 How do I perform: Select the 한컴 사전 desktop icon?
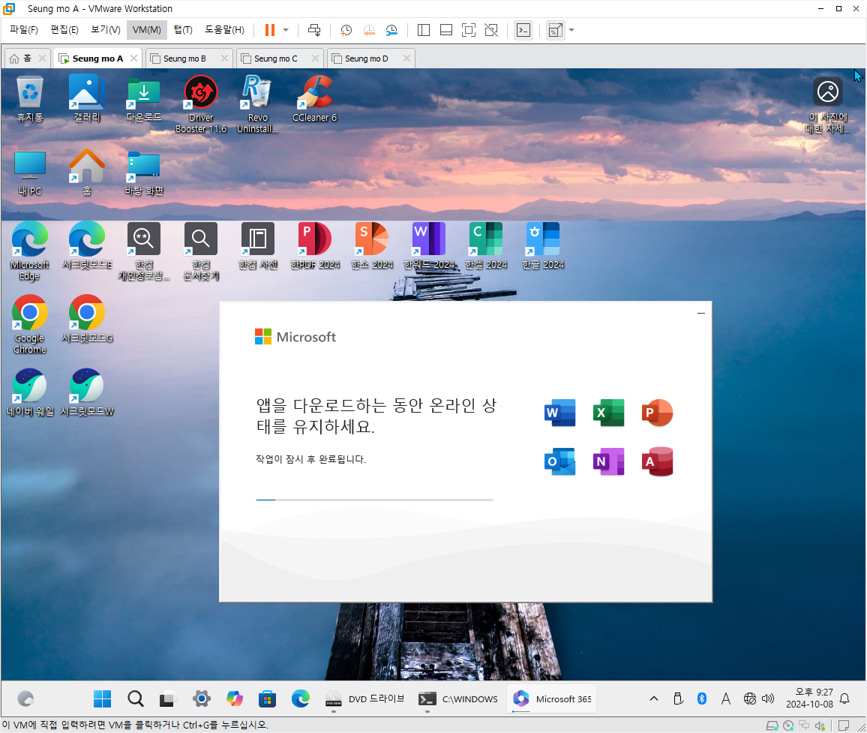[x=258, y=246]
